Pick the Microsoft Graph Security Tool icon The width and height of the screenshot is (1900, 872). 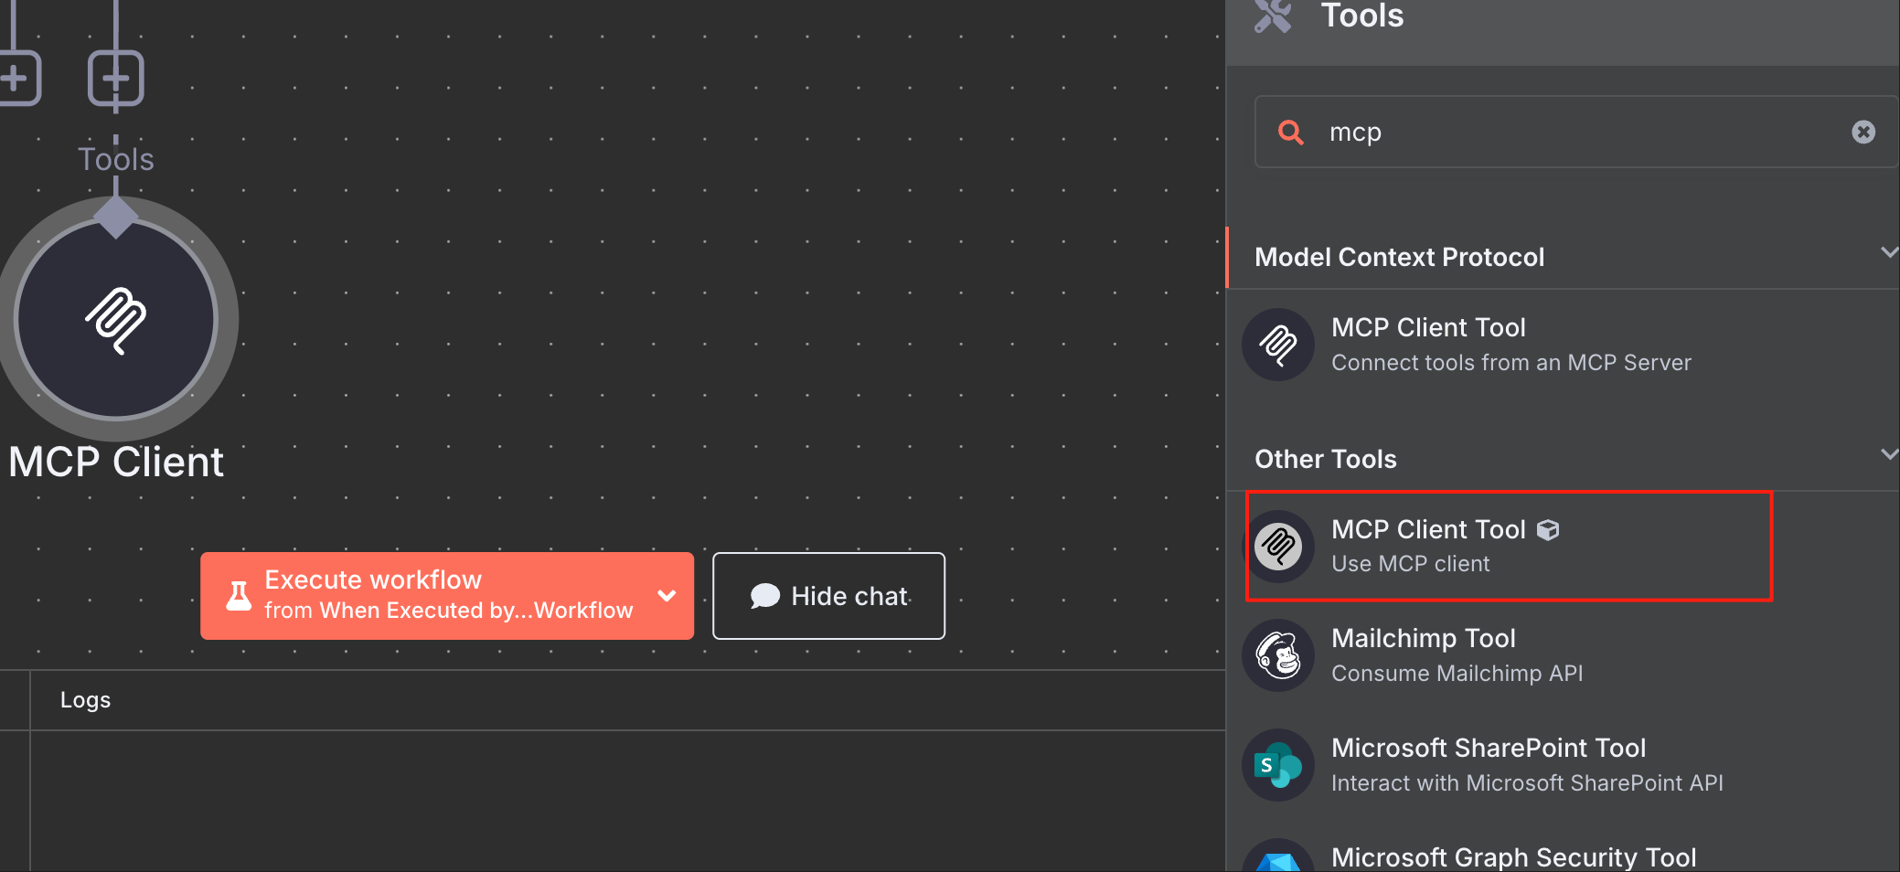(1278, 856)
